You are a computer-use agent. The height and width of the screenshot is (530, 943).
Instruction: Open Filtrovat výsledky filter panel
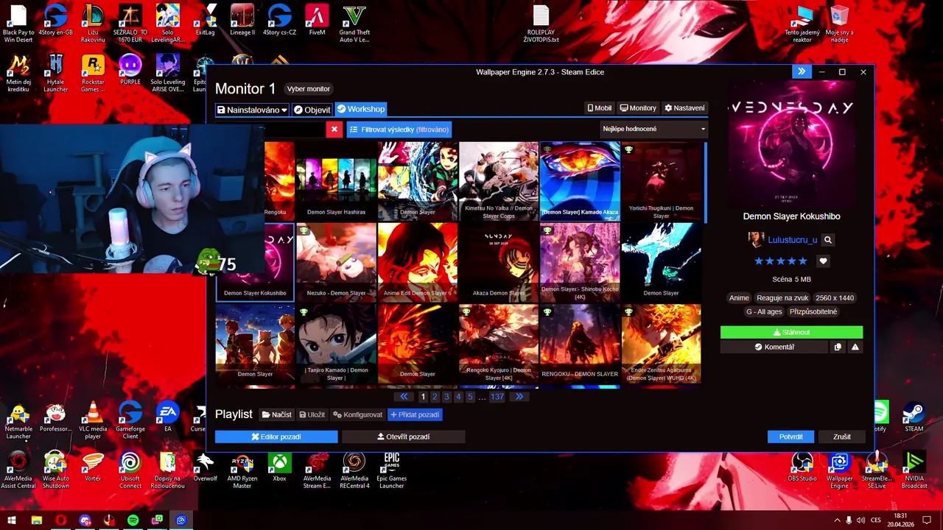(x=399, y=130)
